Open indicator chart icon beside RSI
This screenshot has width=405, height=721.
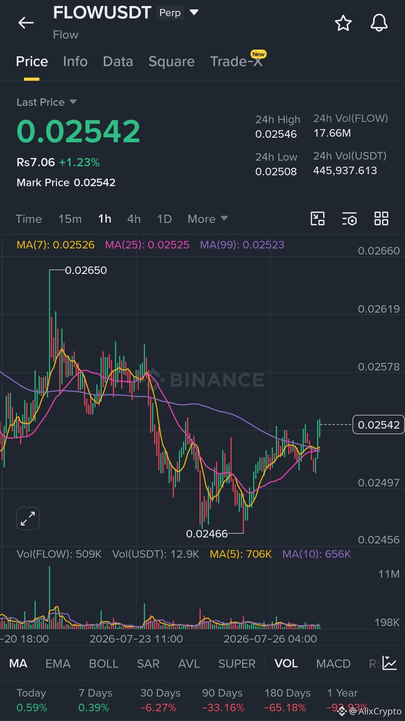click(390, 663)
